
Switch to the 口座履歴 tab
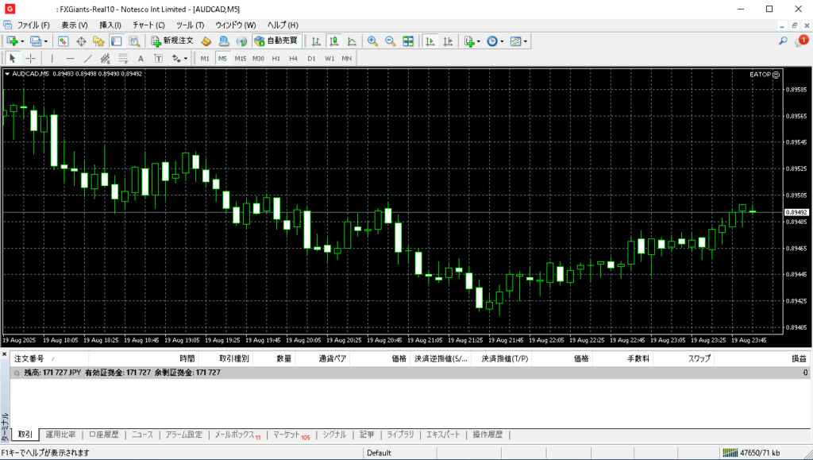coord(103,435)
